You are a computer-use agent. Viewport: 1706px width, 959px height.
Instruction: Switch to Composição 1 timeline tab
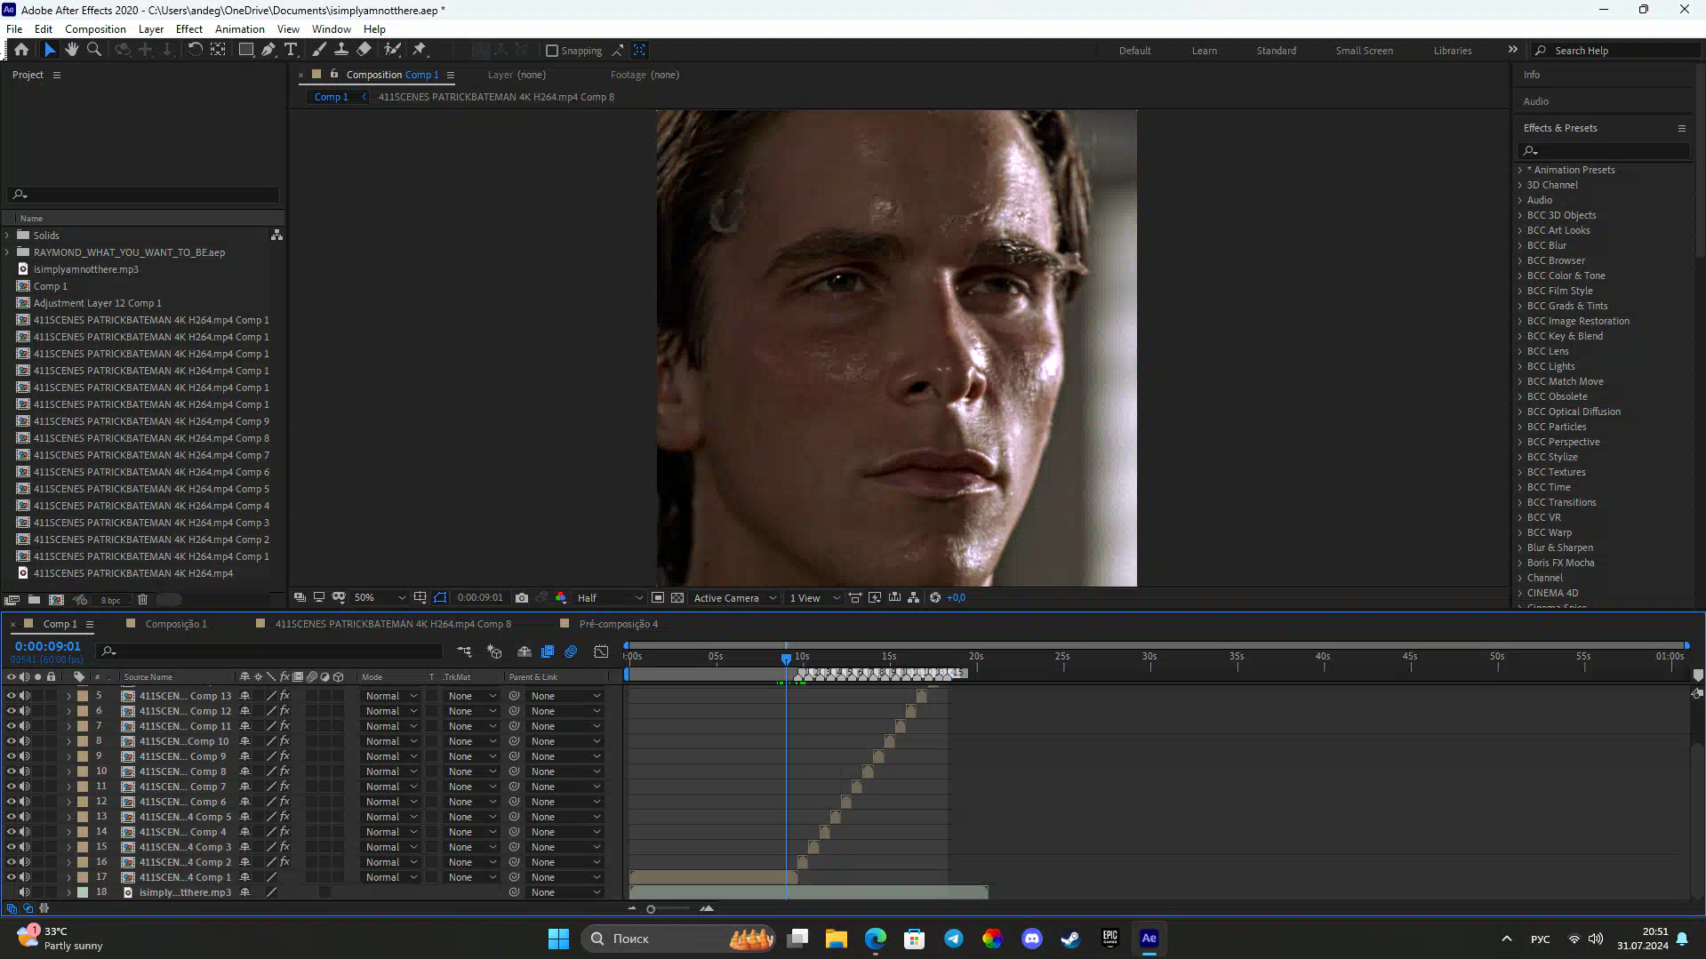point(176,624)
